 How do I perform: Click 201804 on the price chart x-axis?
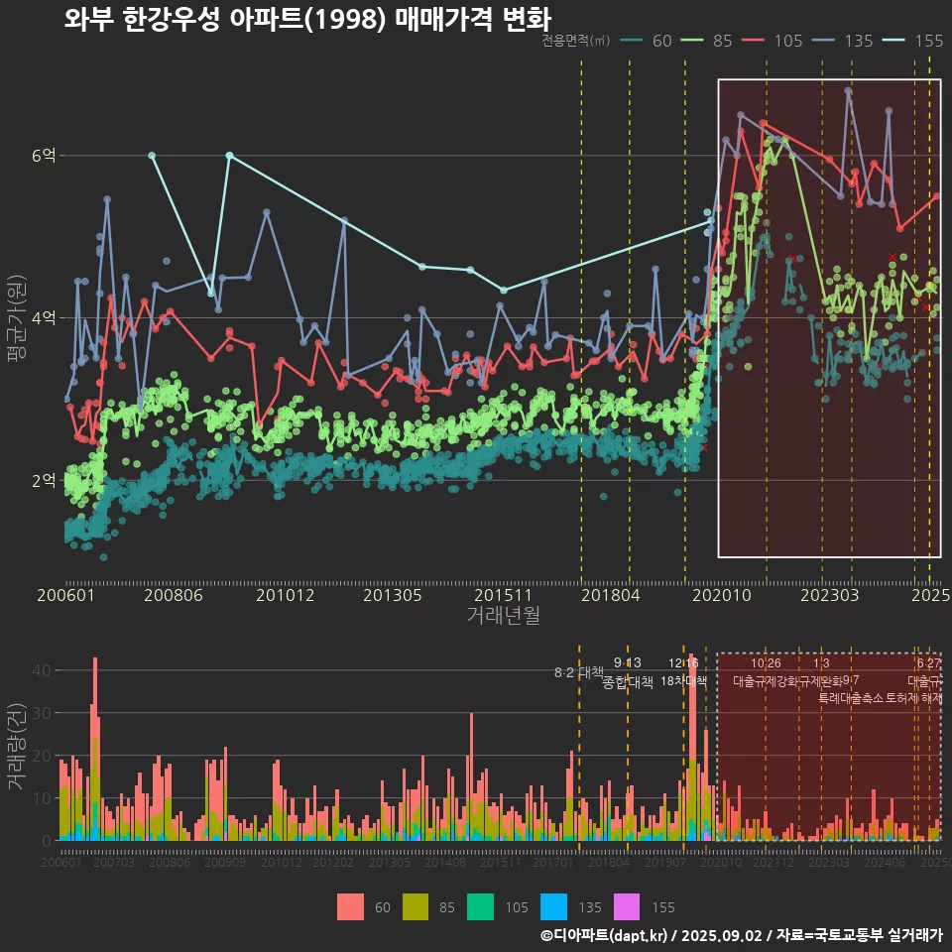click(610, 595)
